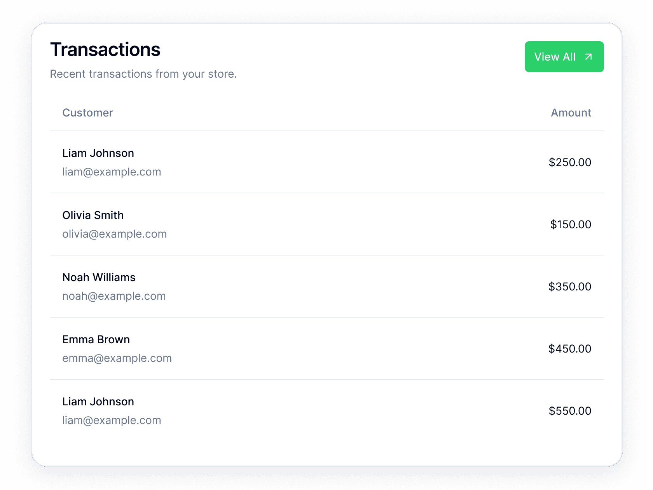Select the $450.00 amount

tap(570, 349)
